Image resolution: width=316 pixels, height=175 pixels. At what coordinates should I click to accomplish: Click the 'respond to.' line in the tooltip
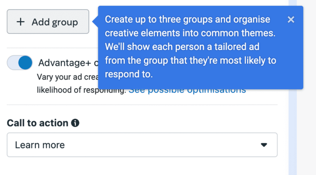[129, 74]
